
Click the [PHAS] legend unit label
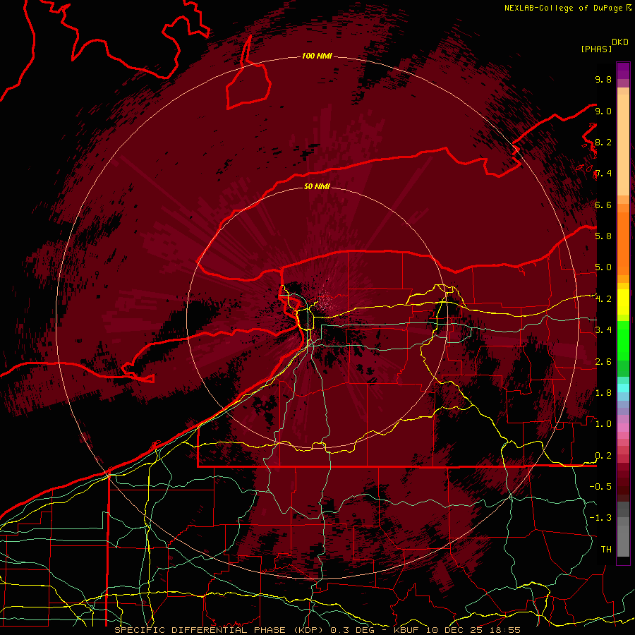pyautogui.click(x=596, y=49)
